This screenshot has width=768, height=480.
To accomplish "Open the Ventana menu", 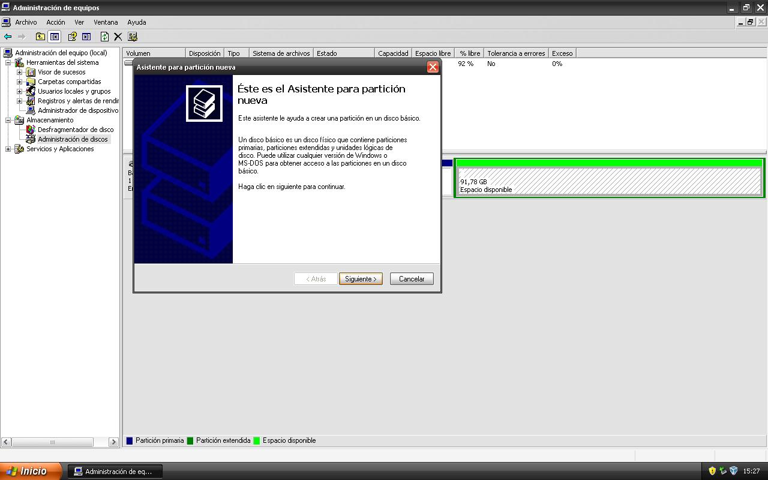I will coord(106,22).
